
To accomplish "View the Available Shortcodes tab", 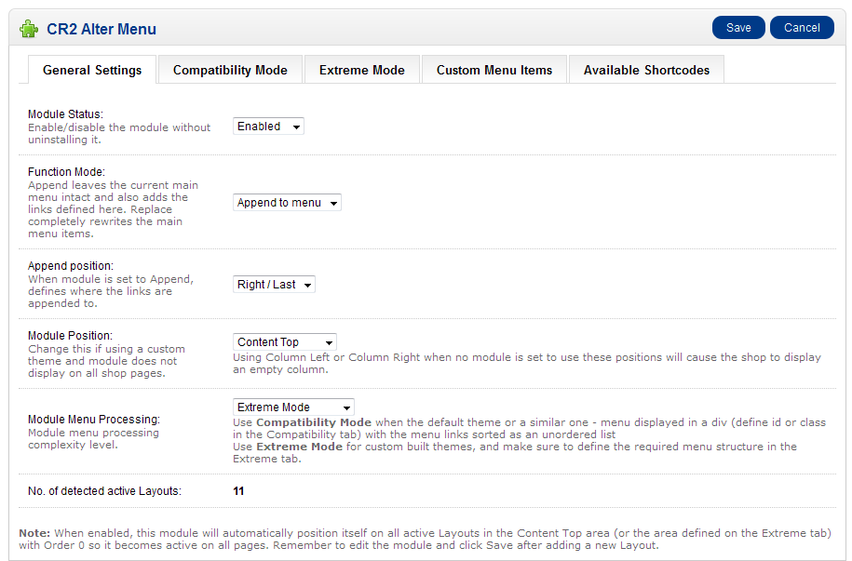I will point(646,70).
